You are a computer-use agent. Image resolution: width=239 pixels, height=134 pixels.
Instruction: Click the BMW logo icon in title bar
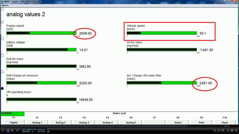click(x=2, y=2)
